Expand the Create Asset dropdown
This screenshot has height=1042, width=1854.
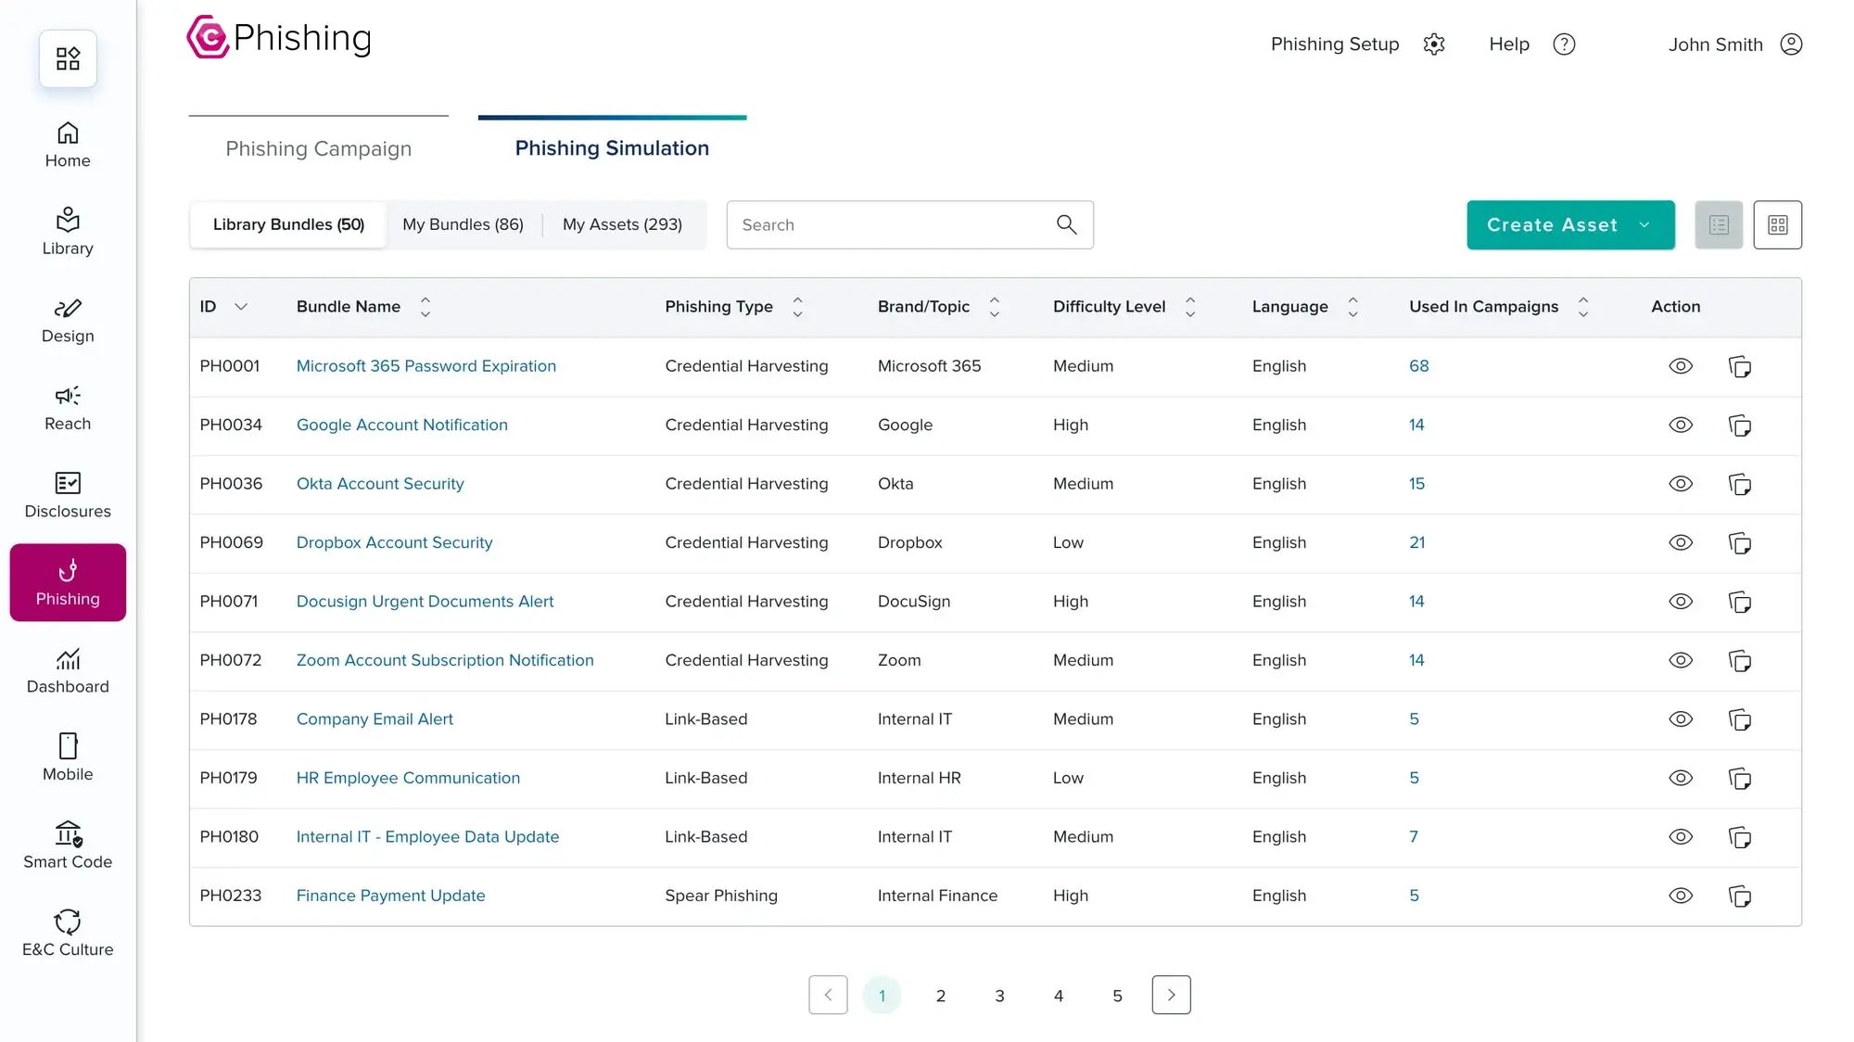click(1646, 224)
